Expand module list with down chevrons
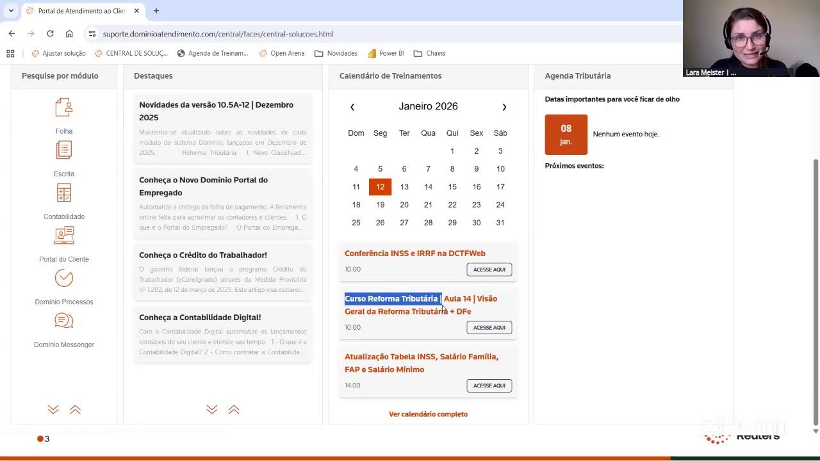 tap(53, 410)
